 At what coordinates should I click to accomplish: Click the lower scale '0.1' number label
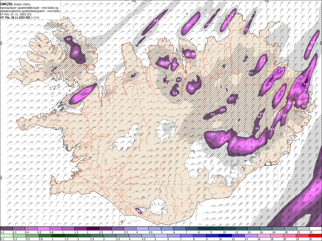(2, 239)
